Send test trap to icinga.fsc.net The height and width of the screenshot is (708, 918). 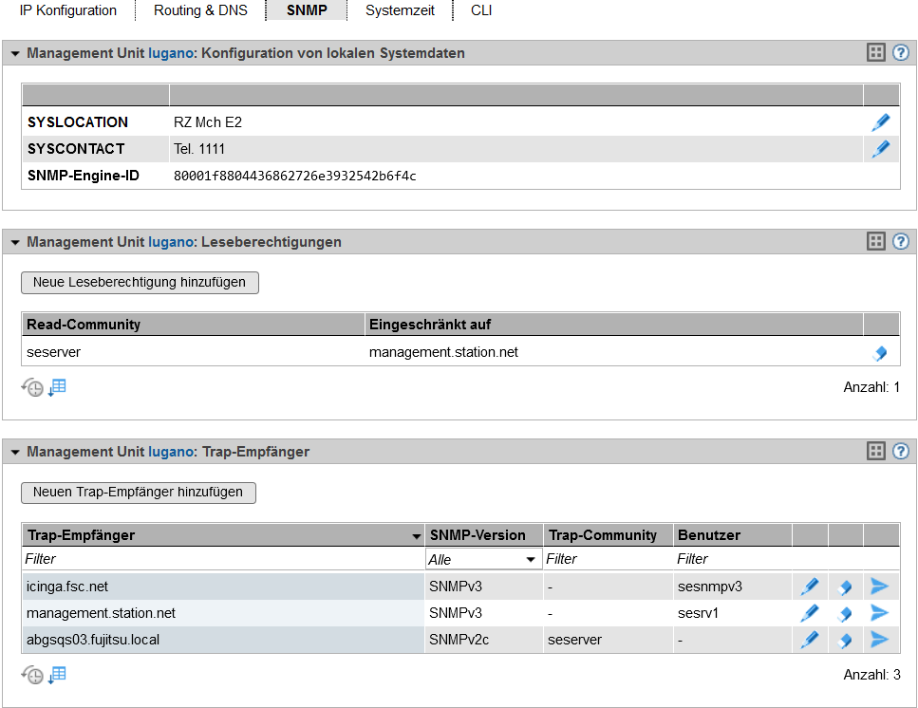point(880,587)
